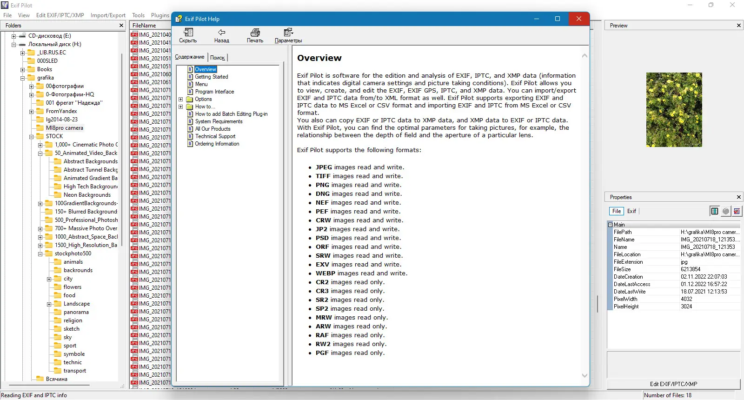744x400 pixels.
Task: Switch to the Exif tab in Properties
Action: pyautogui.click(x=631, y=211)
